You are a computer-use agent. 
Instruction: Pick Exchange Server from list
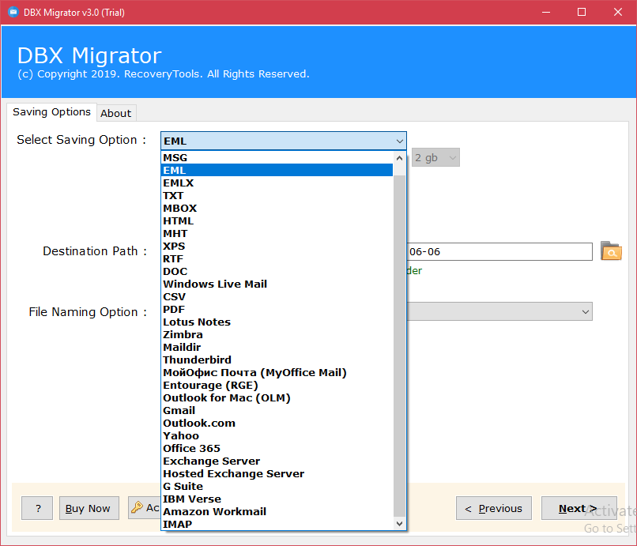coord(277,461)
